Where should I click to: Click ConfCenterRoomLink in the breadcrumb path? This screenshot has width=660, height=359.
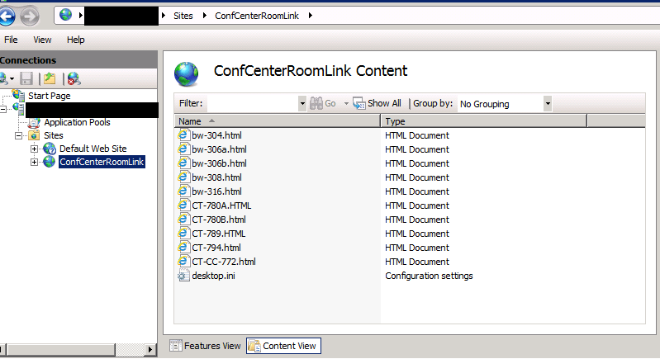pos(257,16)
